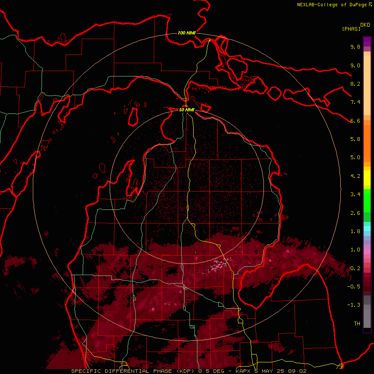Click the 0.5 DEG elevation text in the caption
Image resolution: width=374 pixels, height=374 pixels.
pos(211,371)
